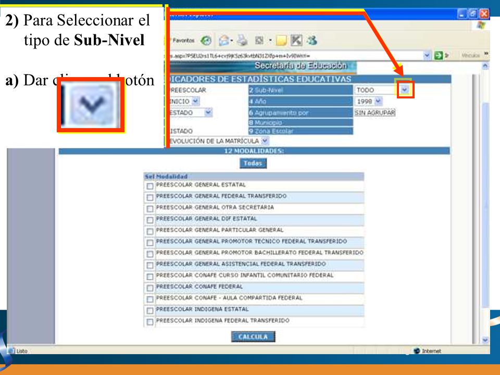This screenshot has width=500, height=375.
Task: Expand the address bar URL dropdown
Action: 427,56
